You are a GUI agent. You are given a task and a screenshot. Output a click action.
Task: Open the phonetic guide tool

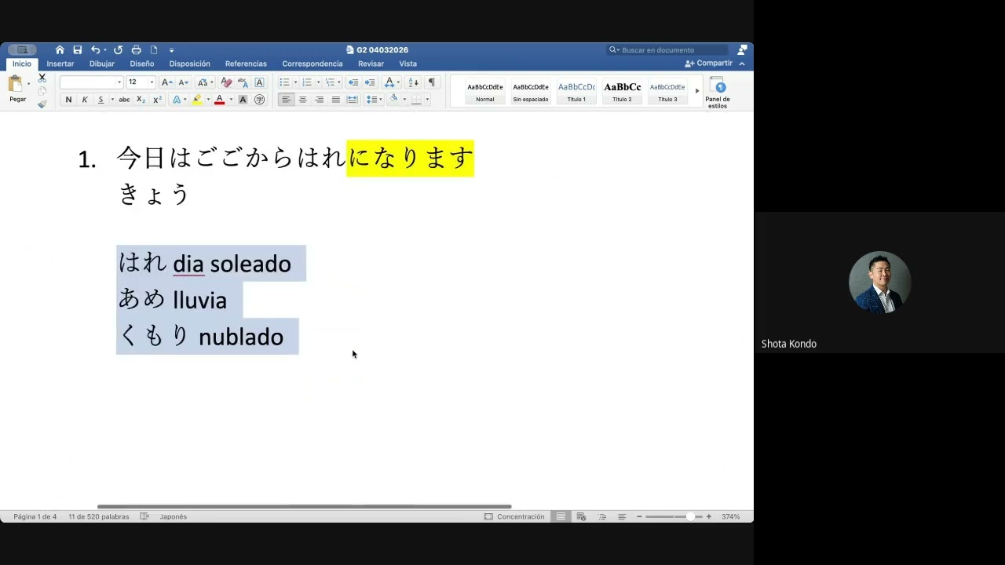[x=243, y=82]
